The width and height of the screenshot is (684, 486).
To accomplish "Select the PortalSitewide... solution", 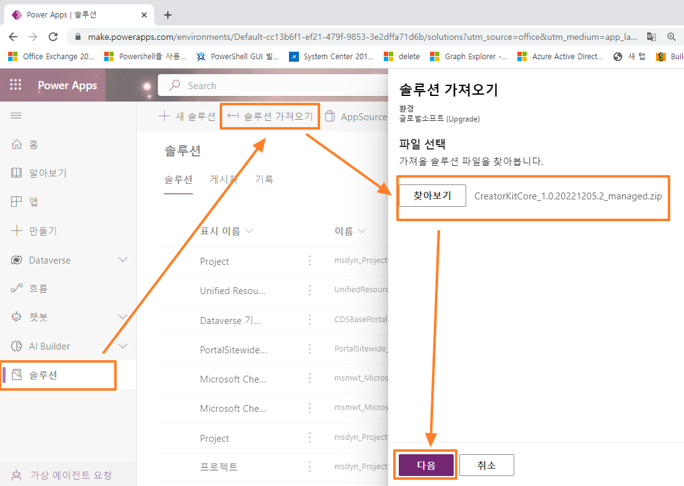I will tap(233, 350).
